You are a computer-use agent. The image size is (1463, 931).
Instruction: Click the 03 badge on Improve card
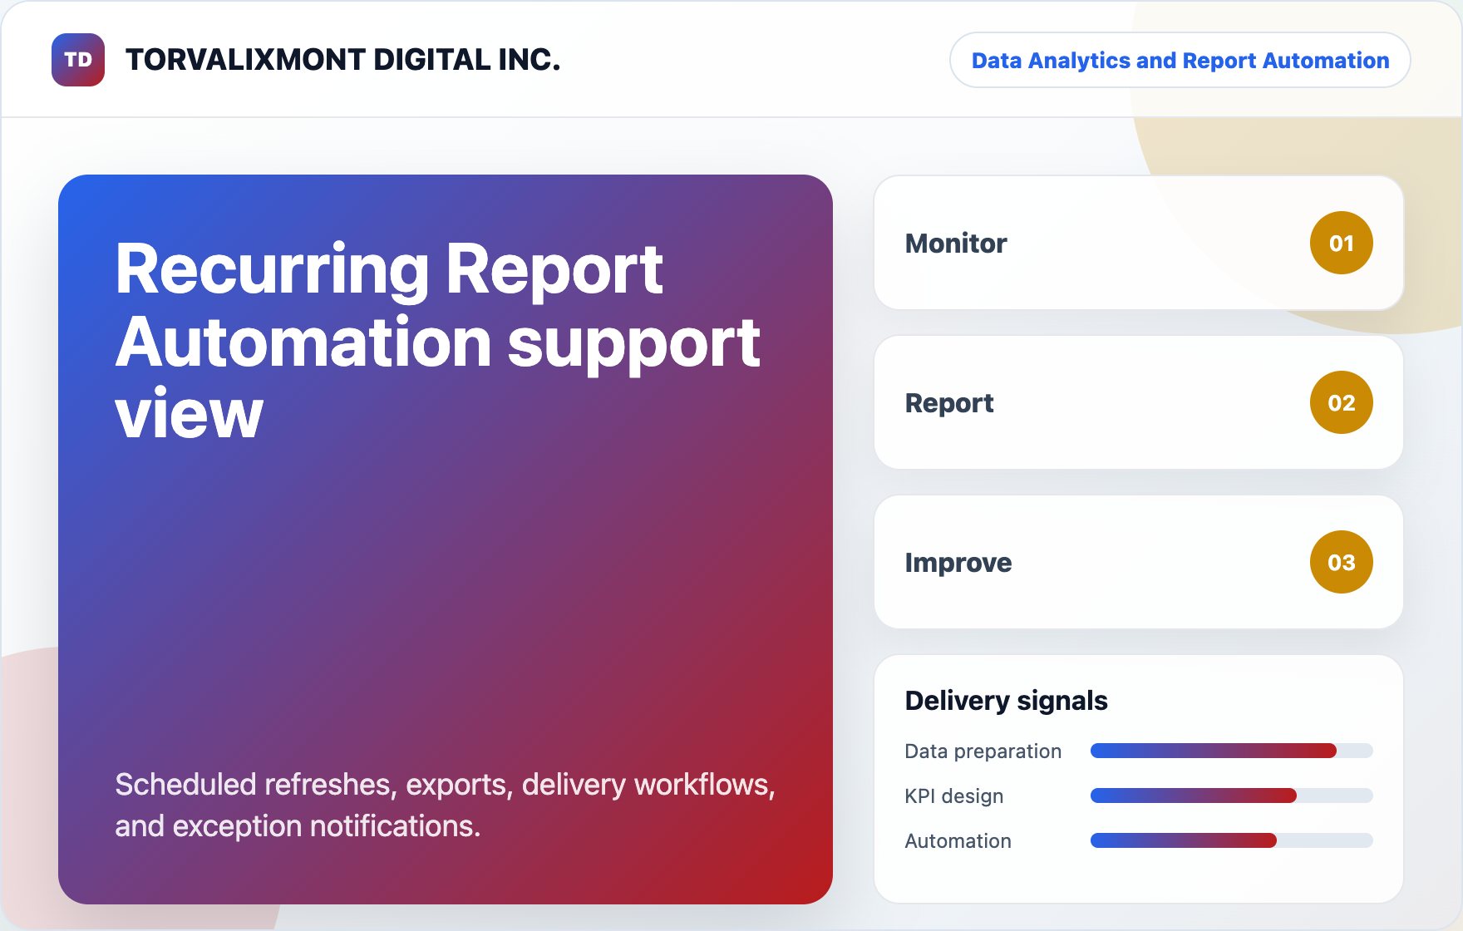pyautogui.click(x=1341, y=562)
